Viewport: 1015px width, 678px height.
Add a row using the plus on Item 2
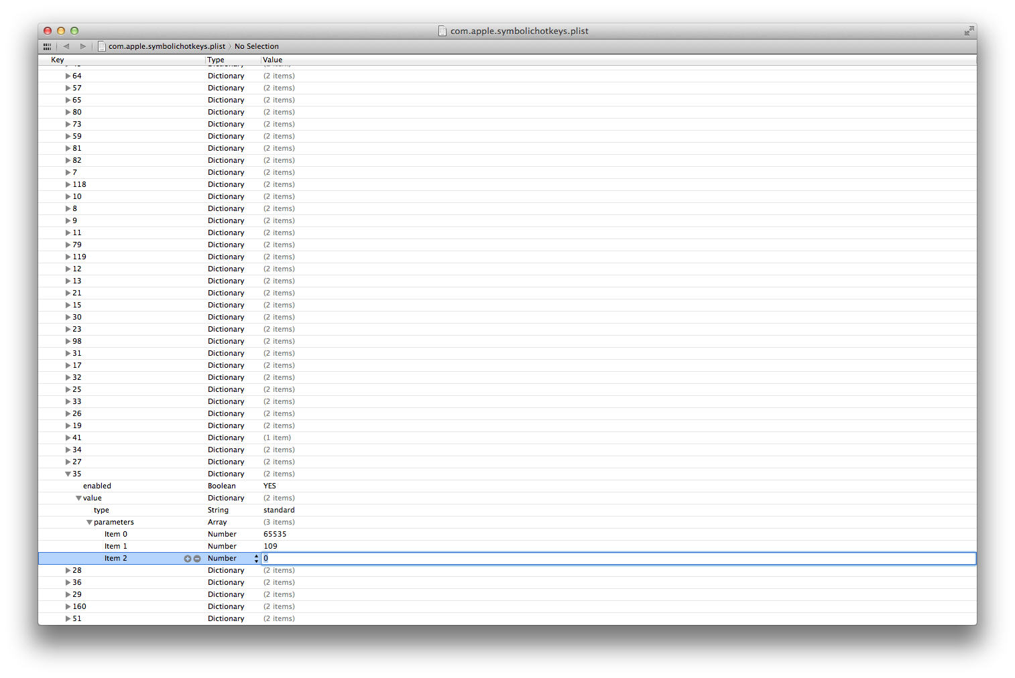188,559
